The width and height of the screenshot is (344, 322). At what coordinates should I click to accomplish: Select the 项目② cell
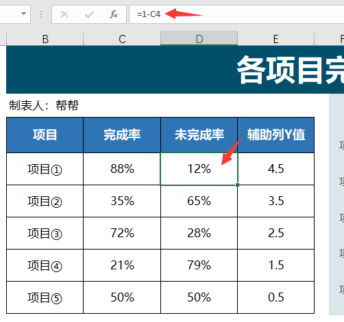tap(45, 201)
